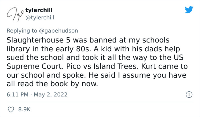Open tylerchill's signature profile avatar

14,14
